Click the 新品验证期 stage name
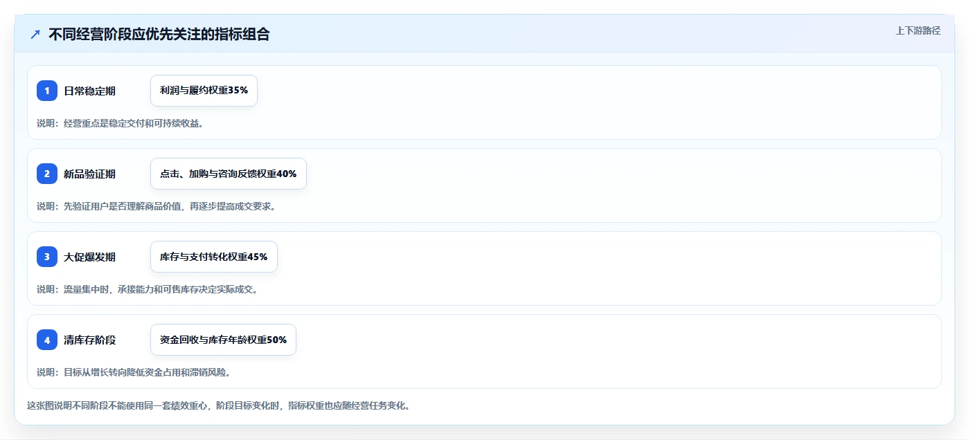 click(x=89, y=174)
